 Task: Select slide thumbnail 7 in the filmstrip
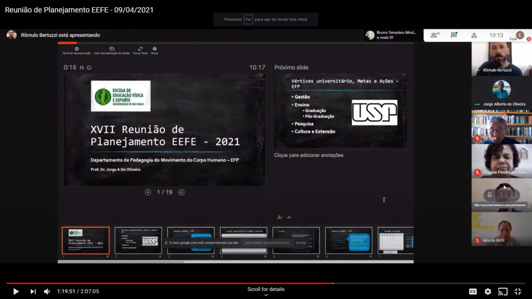click(x=396, y=241)
